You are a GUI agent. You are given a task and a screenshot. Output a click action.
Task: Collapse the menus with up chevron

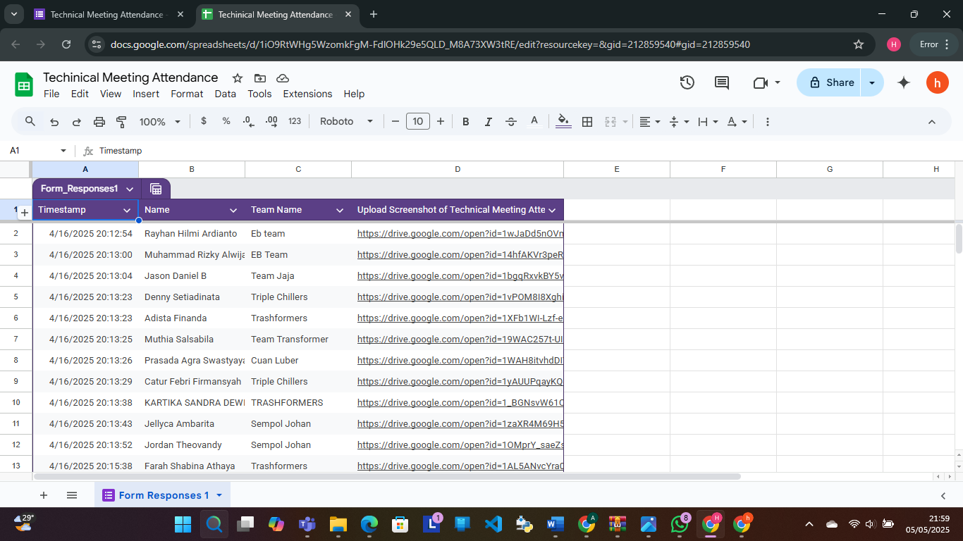click(x=931, y=122)
